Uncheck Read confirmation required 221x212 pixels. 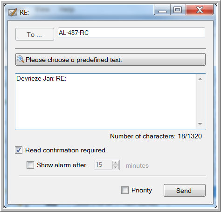coord(19,150)
